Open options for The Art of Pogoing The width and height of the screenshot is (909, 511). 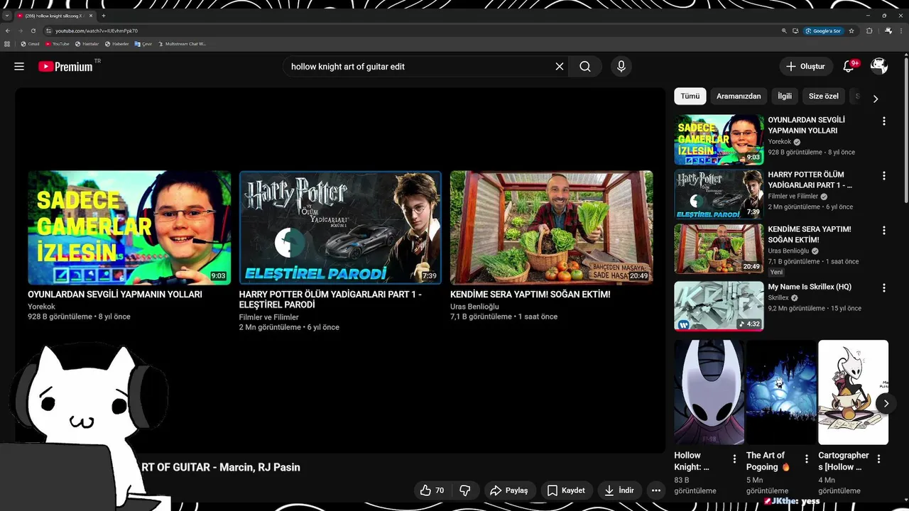click(806, 459)
